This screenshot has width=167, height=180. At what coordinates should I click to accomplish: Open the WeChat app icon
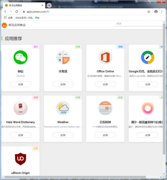(x=20, y=57)
